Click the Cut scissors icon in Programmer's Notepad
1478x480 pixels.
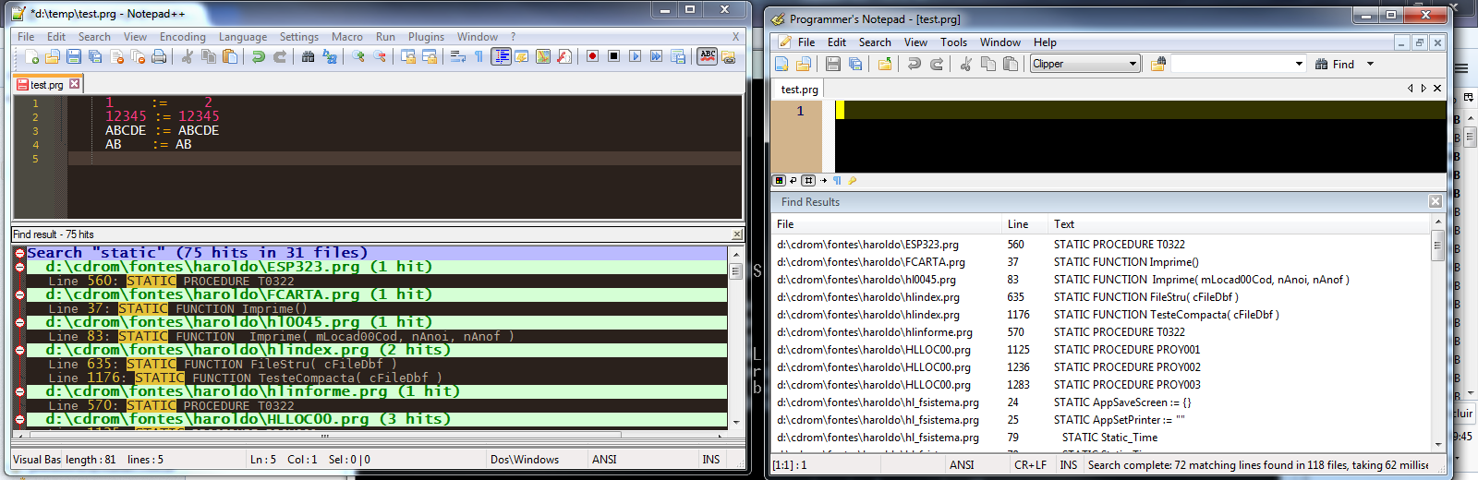coord(965,64)
